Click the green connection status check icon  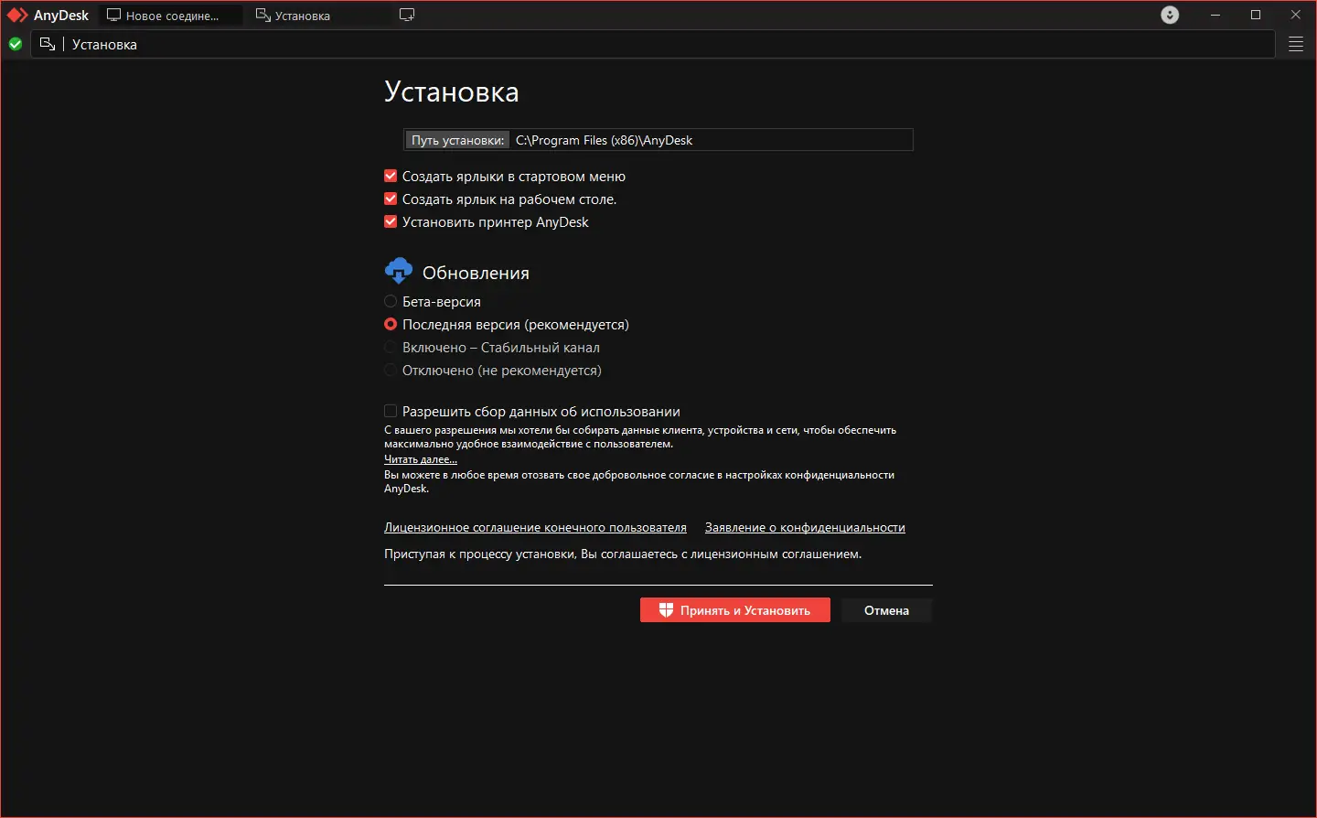point(16,44)
